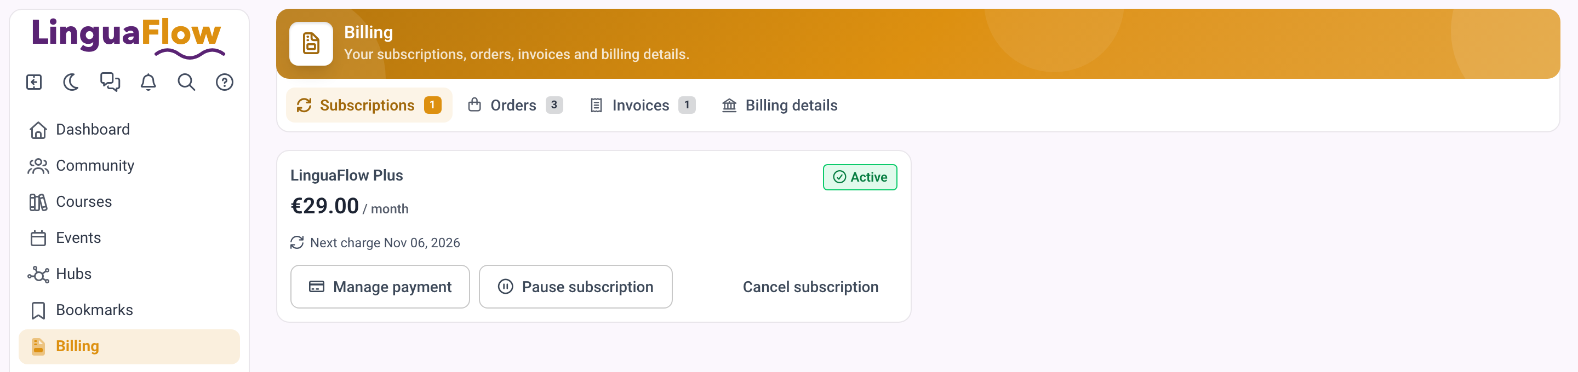Viewport: 1578px width, 372px height.
Task: Click Cancel subscription link
Action: (810, 287)
